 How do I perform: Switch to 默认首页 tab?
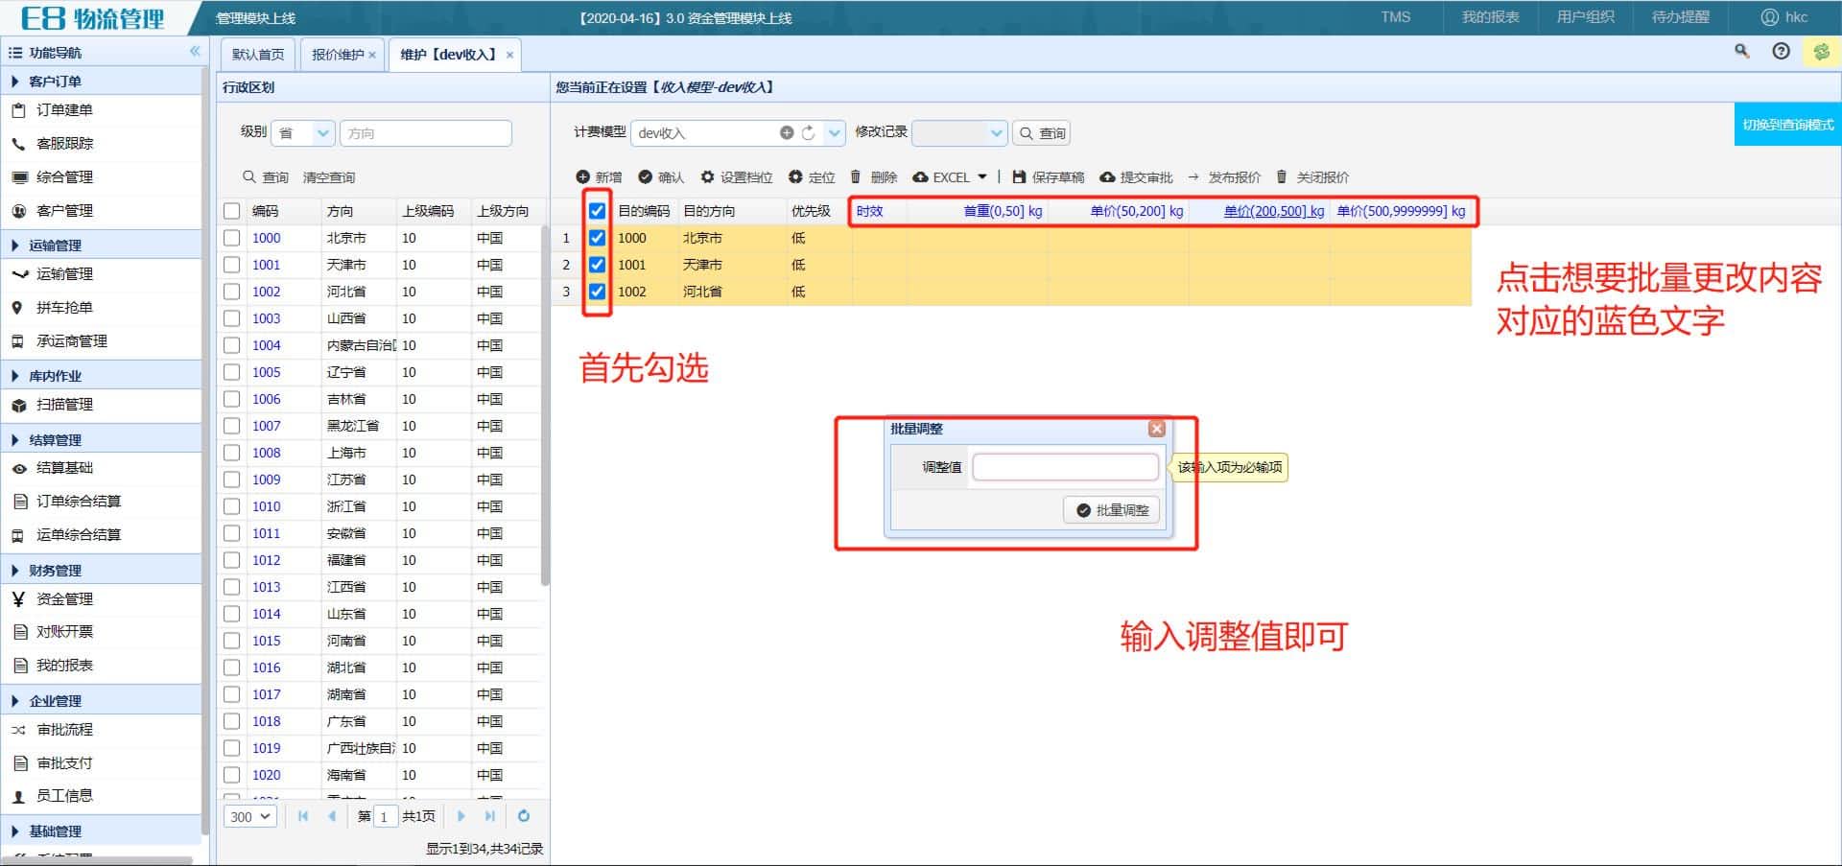click(258, 55)
